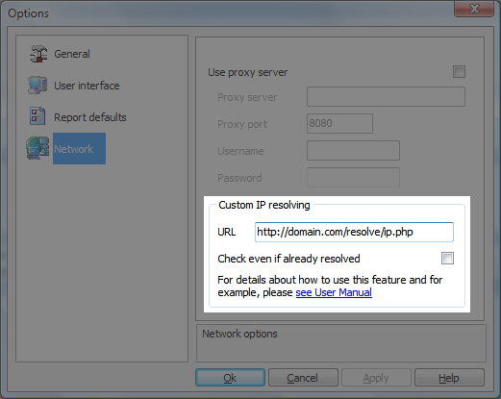Go to Report defaults category

pyautogui.click(x=90, y=117)
